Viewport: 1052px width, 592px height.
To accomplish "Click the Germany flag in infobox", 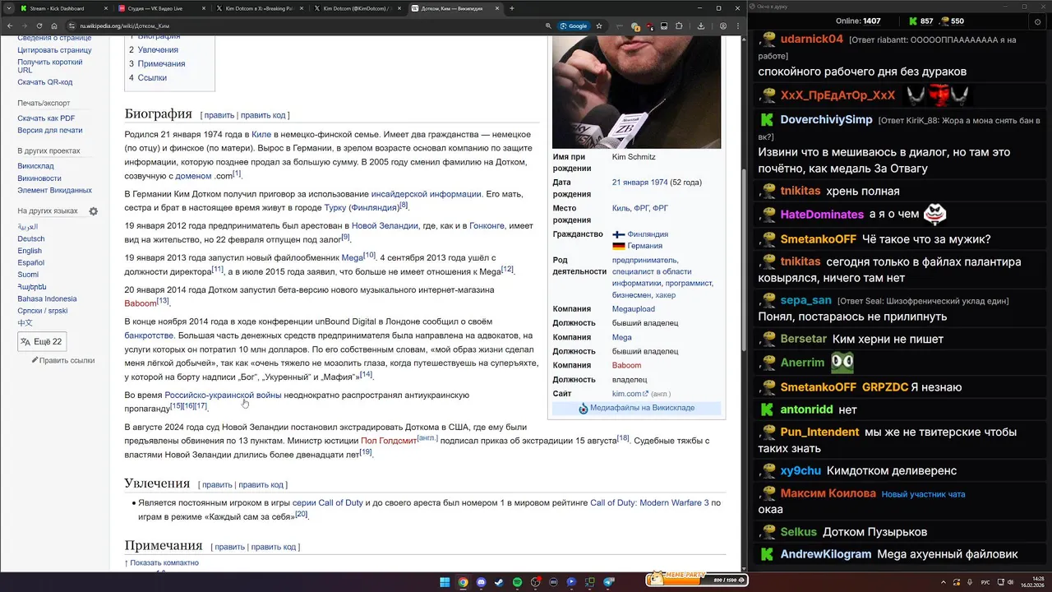I will [619, 246].
